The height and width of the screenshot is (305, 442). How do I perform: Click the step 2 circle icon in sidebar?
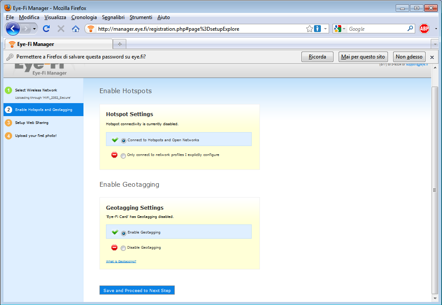pyautogui.click(x=9, y=110)
